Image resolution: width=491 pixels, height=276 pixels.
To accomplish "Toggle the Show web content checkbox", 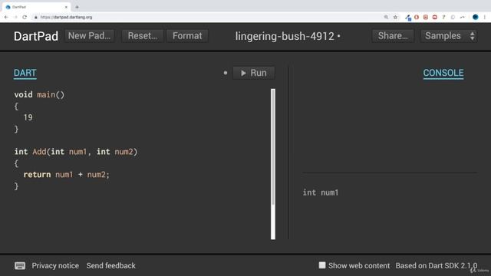I will tap(322, 265).
